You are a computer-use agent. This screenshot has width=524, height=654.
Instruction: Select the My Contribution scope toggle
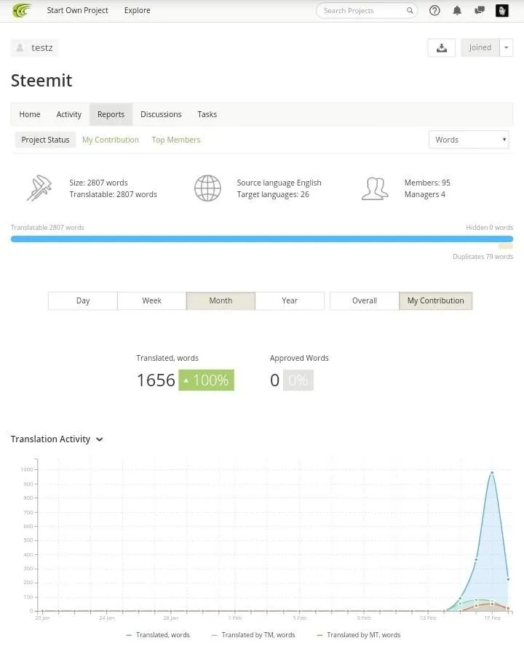[435, 300]
